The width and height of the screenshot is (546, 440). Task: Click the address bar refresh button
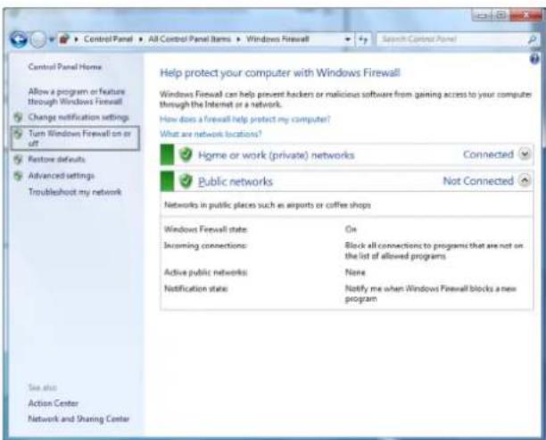(x=363, y=39)
